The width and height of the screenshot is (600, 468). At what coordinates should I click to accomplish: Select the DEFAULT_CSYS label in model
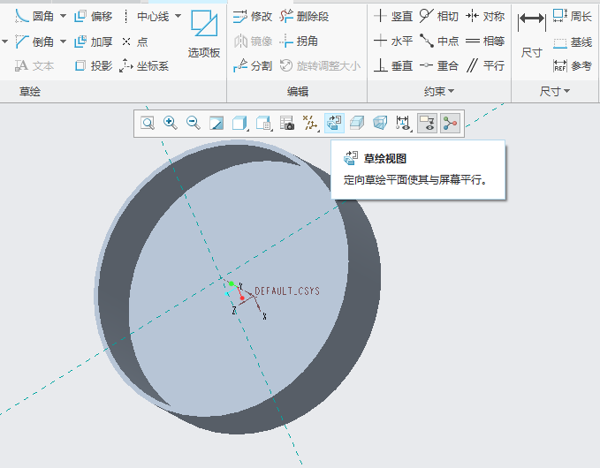click(287, 291)
